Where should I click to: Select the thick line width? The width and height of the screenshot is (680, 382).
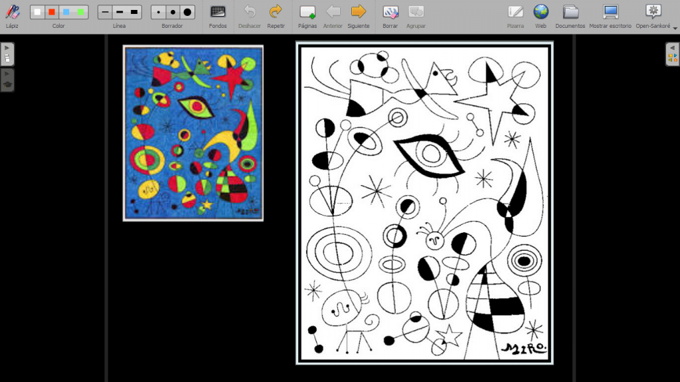point(134,12)
